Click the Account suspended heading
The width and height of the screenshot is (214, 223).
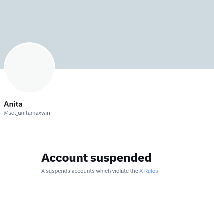point(96,158)
